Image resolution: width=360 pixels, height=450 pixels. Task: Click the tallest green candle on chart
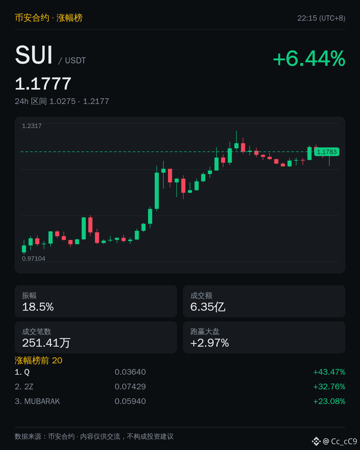[x=157, y=190]
